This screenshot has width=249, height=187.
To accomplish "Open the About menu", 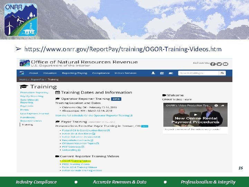I will click(34, 73).
